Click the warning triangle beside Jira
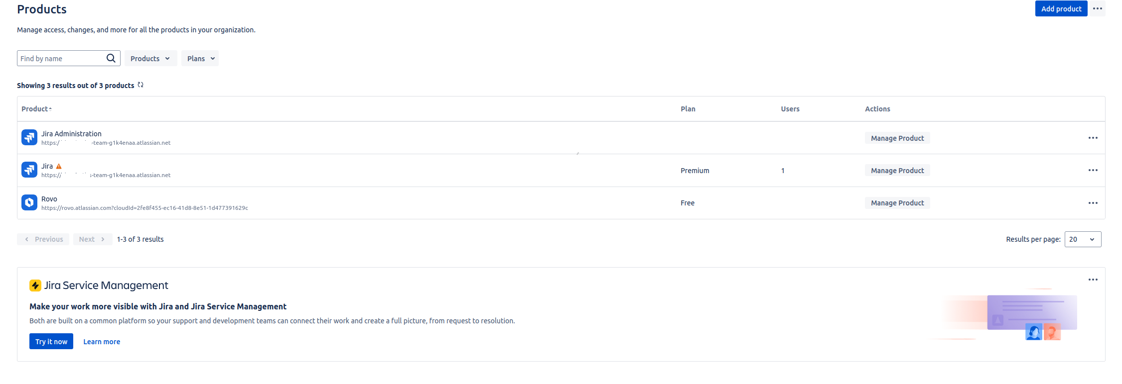Viewport: 1122px width, 384px height. (x=59, y=166)
